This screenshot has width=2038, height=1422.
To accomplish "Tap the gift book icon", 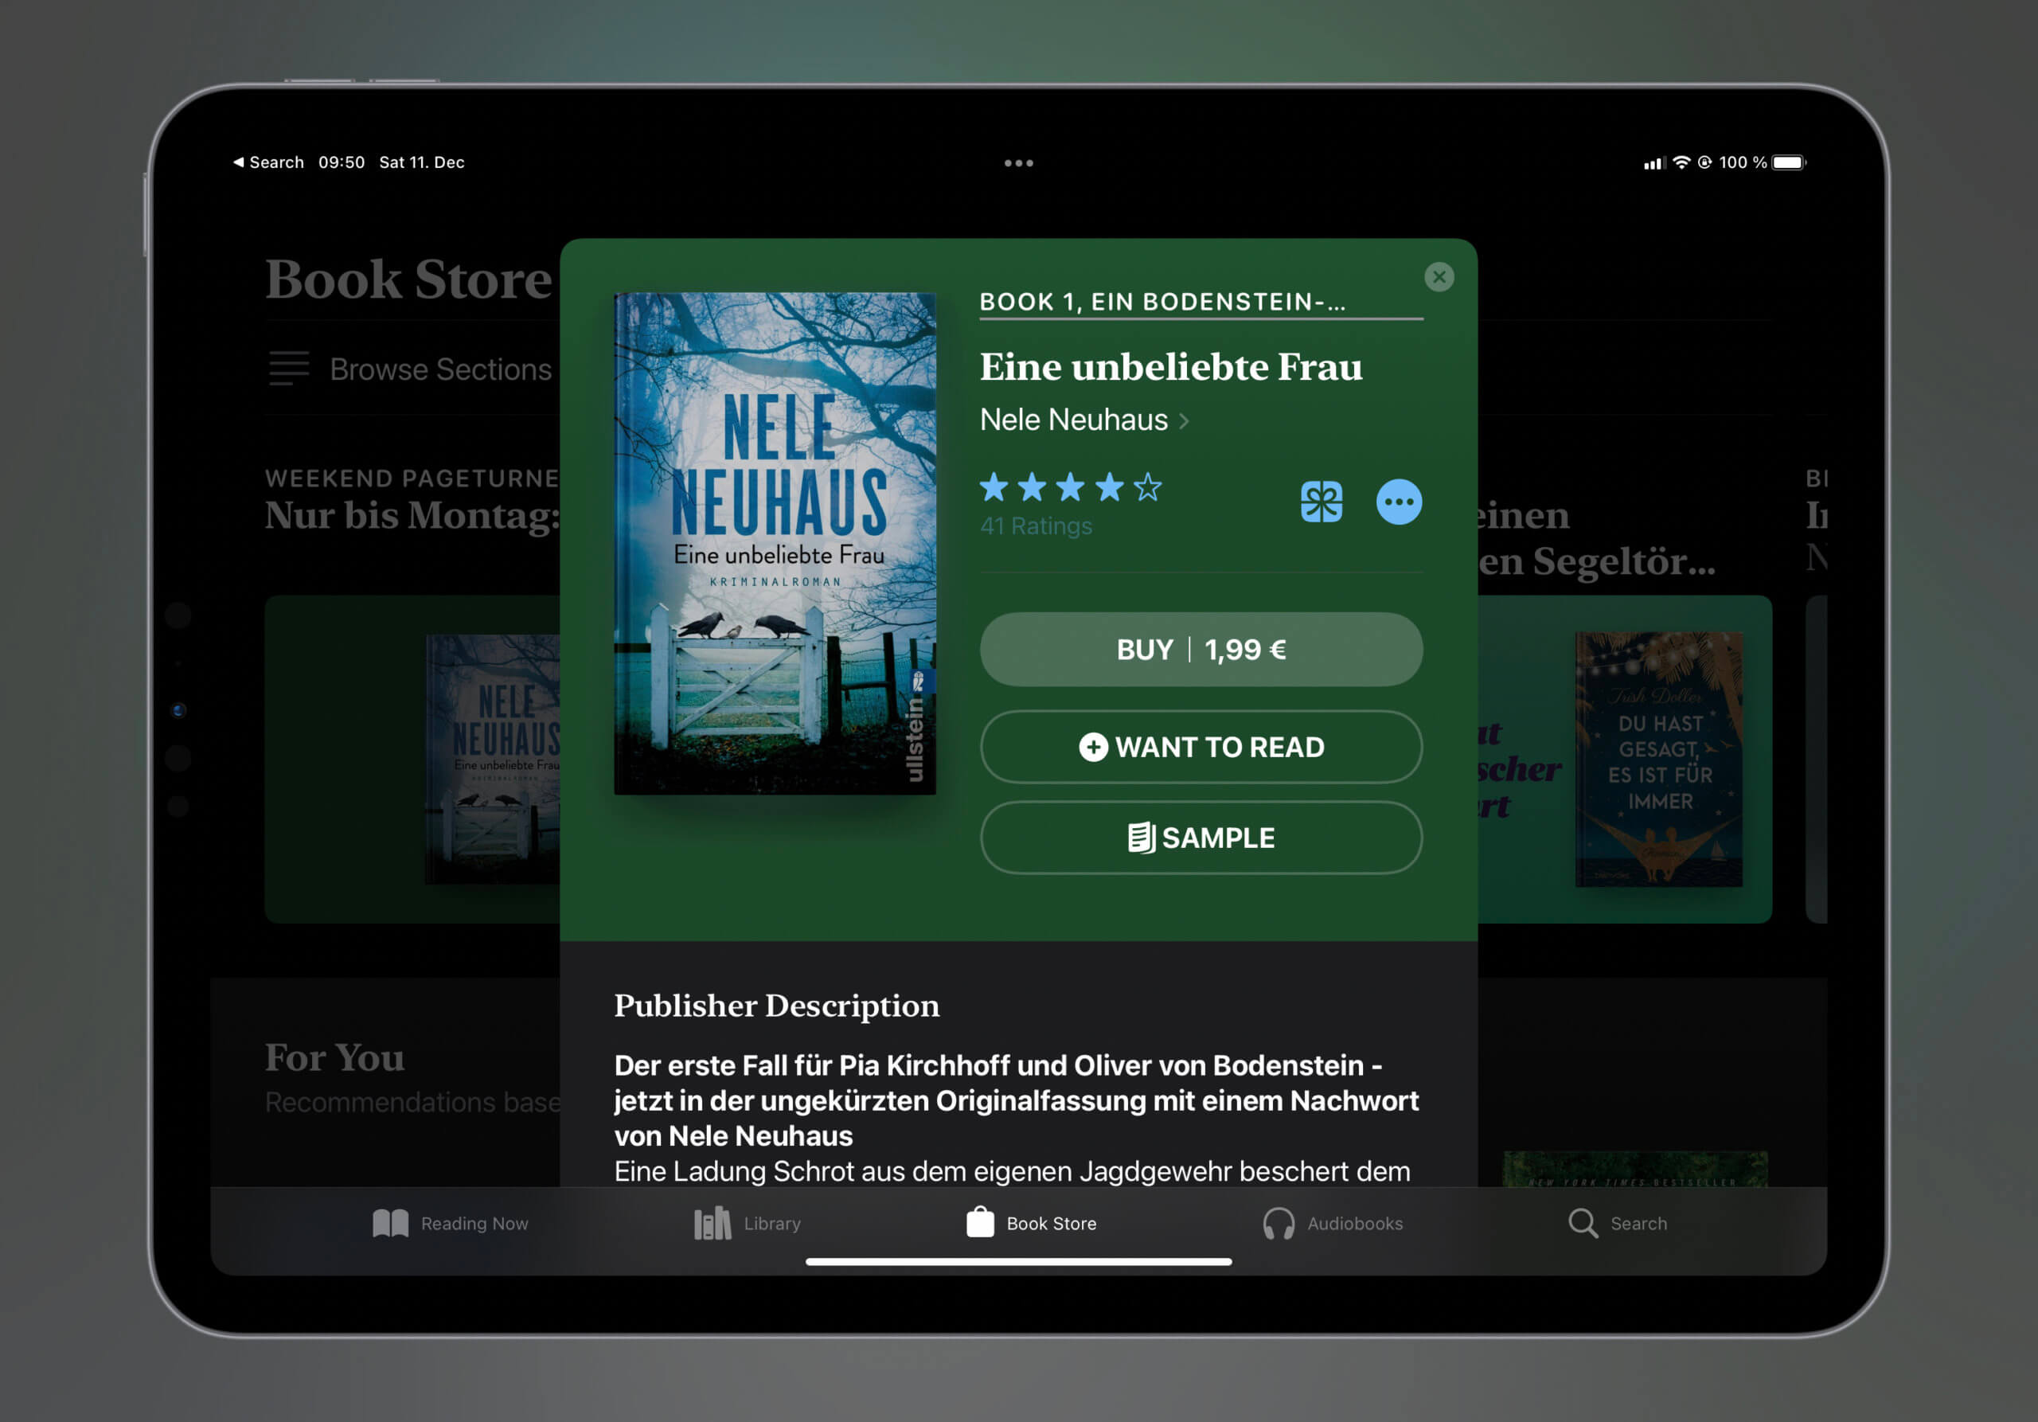I will (1321, 502).
